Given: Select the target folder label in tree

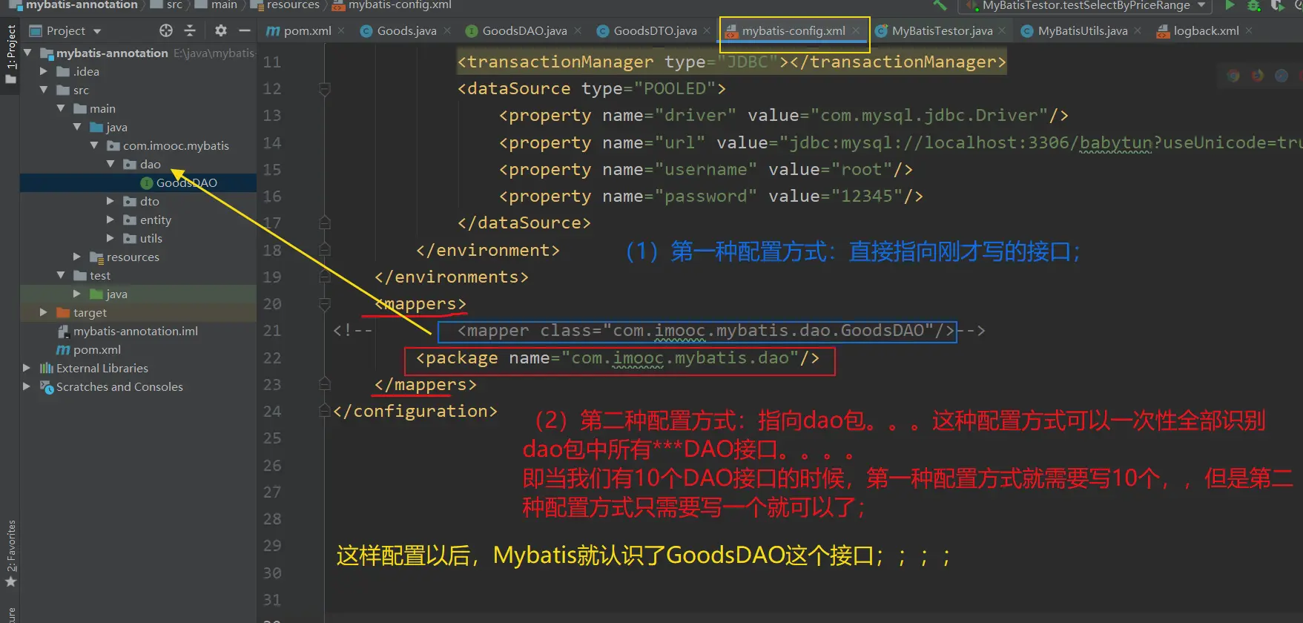Looking at the screenshot, I should (90, 312).
